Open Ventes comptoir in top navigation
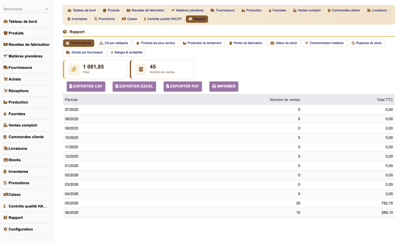The height and width of the screenshot is (250, 404). [x=307, y=10]
